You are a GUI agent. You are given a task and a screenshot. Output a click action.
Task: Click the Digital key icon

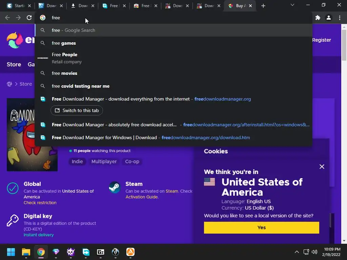[x=13, y=220]
